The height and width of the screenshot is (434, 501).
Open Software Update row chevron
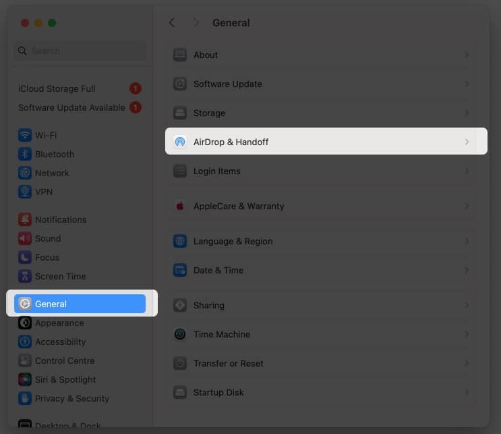[467, 84]
